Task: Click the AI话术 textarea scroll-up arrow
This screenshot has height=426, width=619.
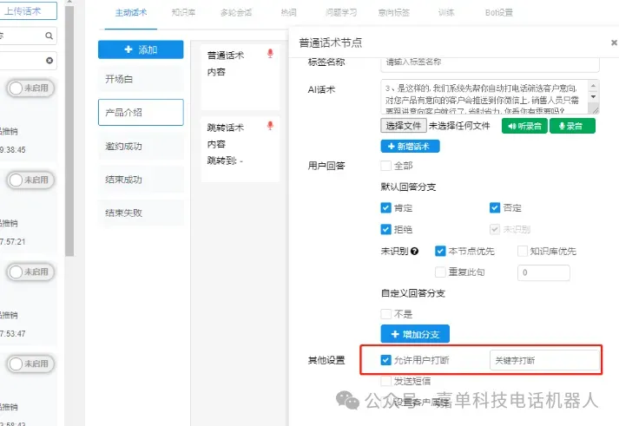Action: click(x=593, y=86)
